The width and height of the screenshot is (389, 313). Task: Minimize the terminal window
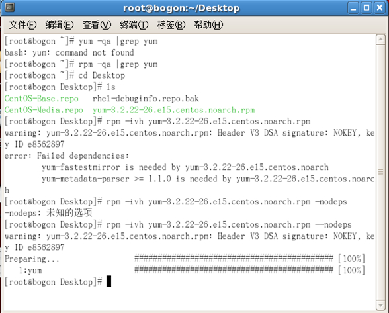[353, 8]
